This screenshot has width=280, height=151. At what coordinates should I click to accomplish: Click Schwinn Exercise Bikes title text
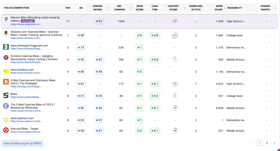coord(34,58)
